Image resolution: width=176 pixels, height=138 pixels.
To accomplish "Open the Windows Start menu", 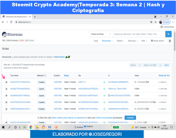I will pos(3,127).
